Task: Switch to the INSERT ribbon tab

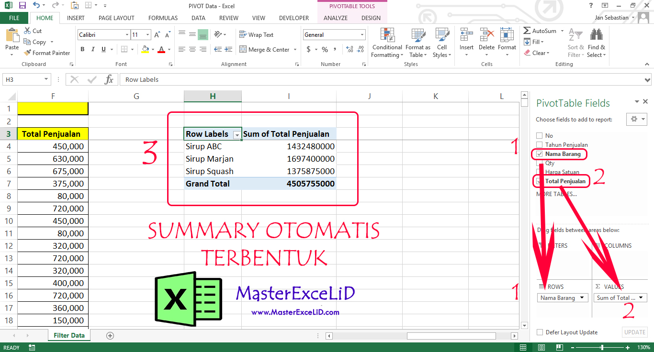Action: coord(76,18)
